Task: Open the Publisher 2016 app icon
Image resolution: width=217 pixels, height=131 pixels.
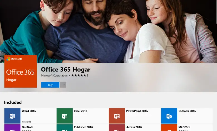Action: (x=65, y=128)
